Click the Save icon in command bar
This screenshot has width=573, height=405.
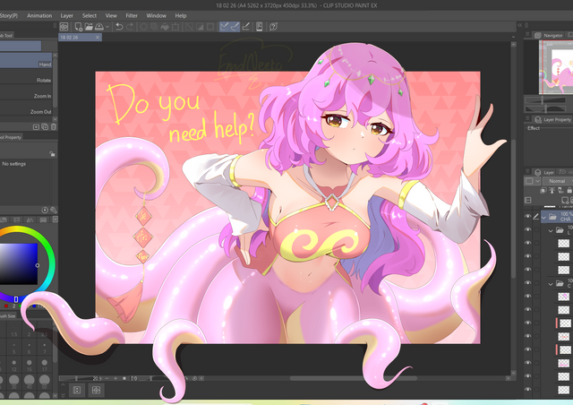pyautogui.click(x=99, y=27)
